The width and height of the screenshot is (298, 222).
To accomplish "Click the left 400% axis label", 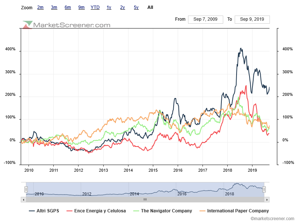I will click(10, 49).
